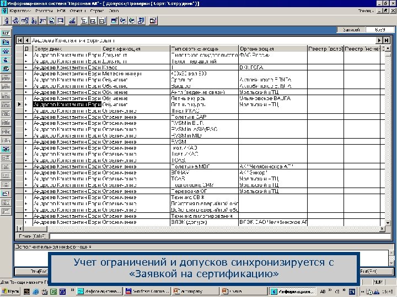This screenshot has height=297, width=397.
Task: Click the Windows Пуск start button
Action: (x=10, y=291)
